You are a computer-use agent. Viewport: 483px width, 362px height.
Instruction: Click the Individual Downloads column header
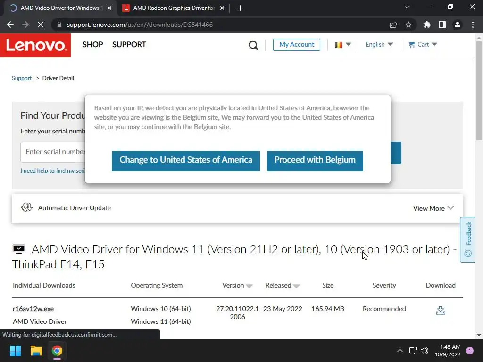point(44,285)
